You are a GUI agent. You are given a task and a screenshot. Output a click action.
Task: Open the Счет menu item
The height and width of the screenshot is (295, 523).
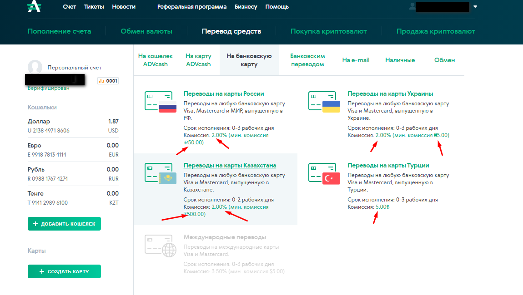[x=70, y=7]
